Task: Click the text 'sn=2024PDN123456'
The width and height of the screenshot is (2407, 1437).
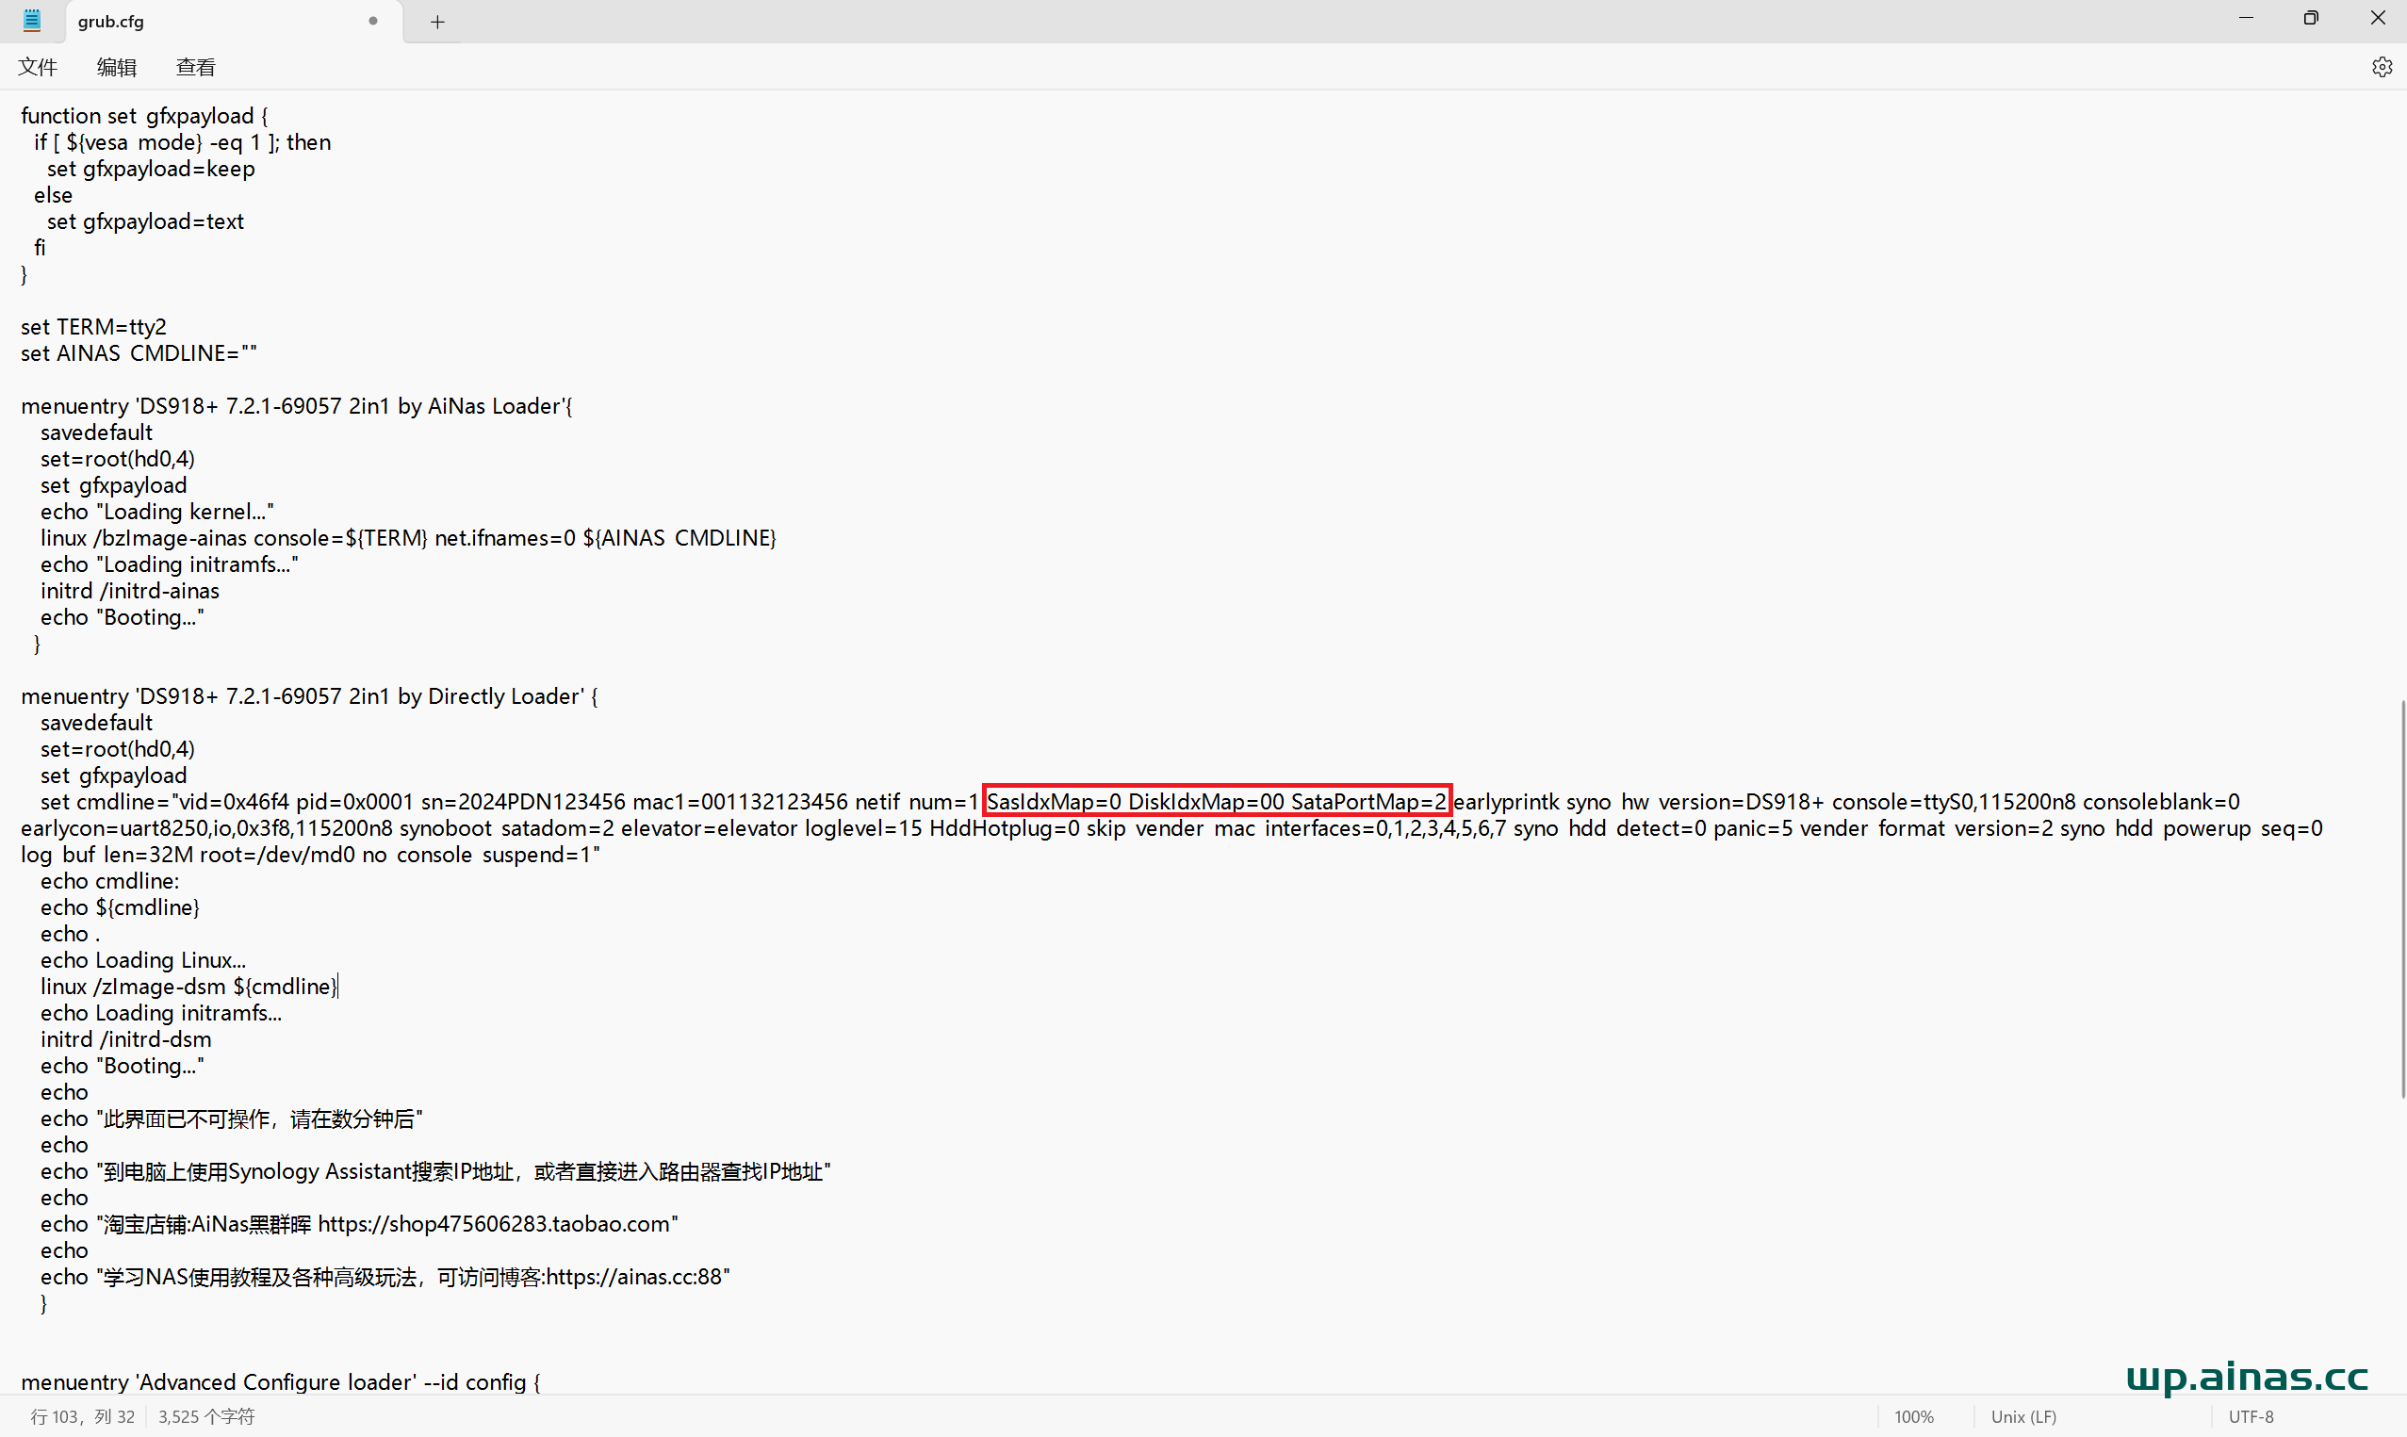Action: (x=523, y=802)
